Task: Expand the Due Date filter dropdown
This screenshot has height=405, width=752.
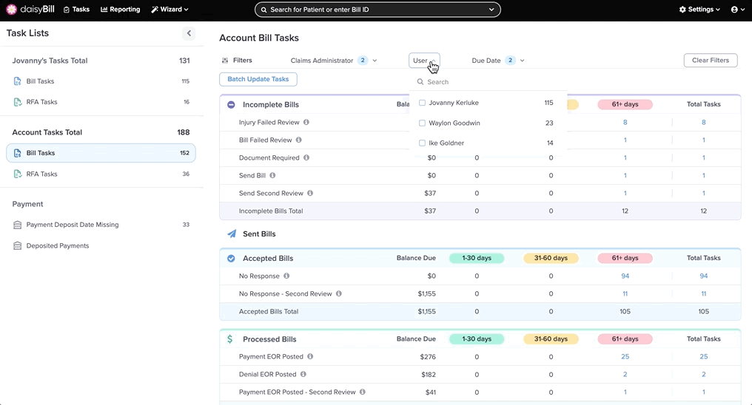Action: [x=498, y=61]
